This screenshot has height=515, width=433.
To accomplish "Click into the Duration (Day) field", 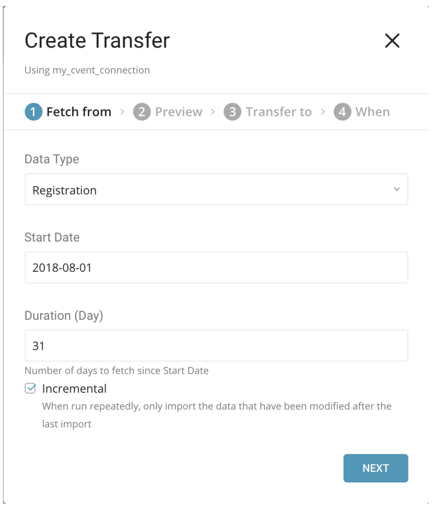I will click(x=216, y=346).
